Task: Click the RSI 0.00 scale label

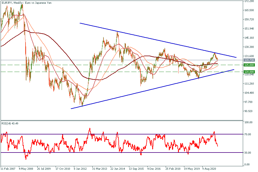Action: [x=247, y=165]
